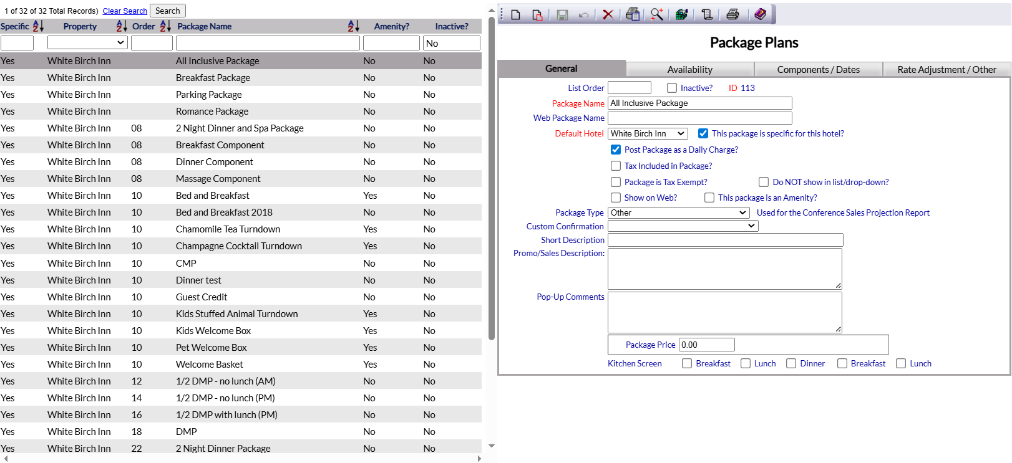1012x463 pixels.
Task: Click the red X delete icon
Action: point(608,14)
